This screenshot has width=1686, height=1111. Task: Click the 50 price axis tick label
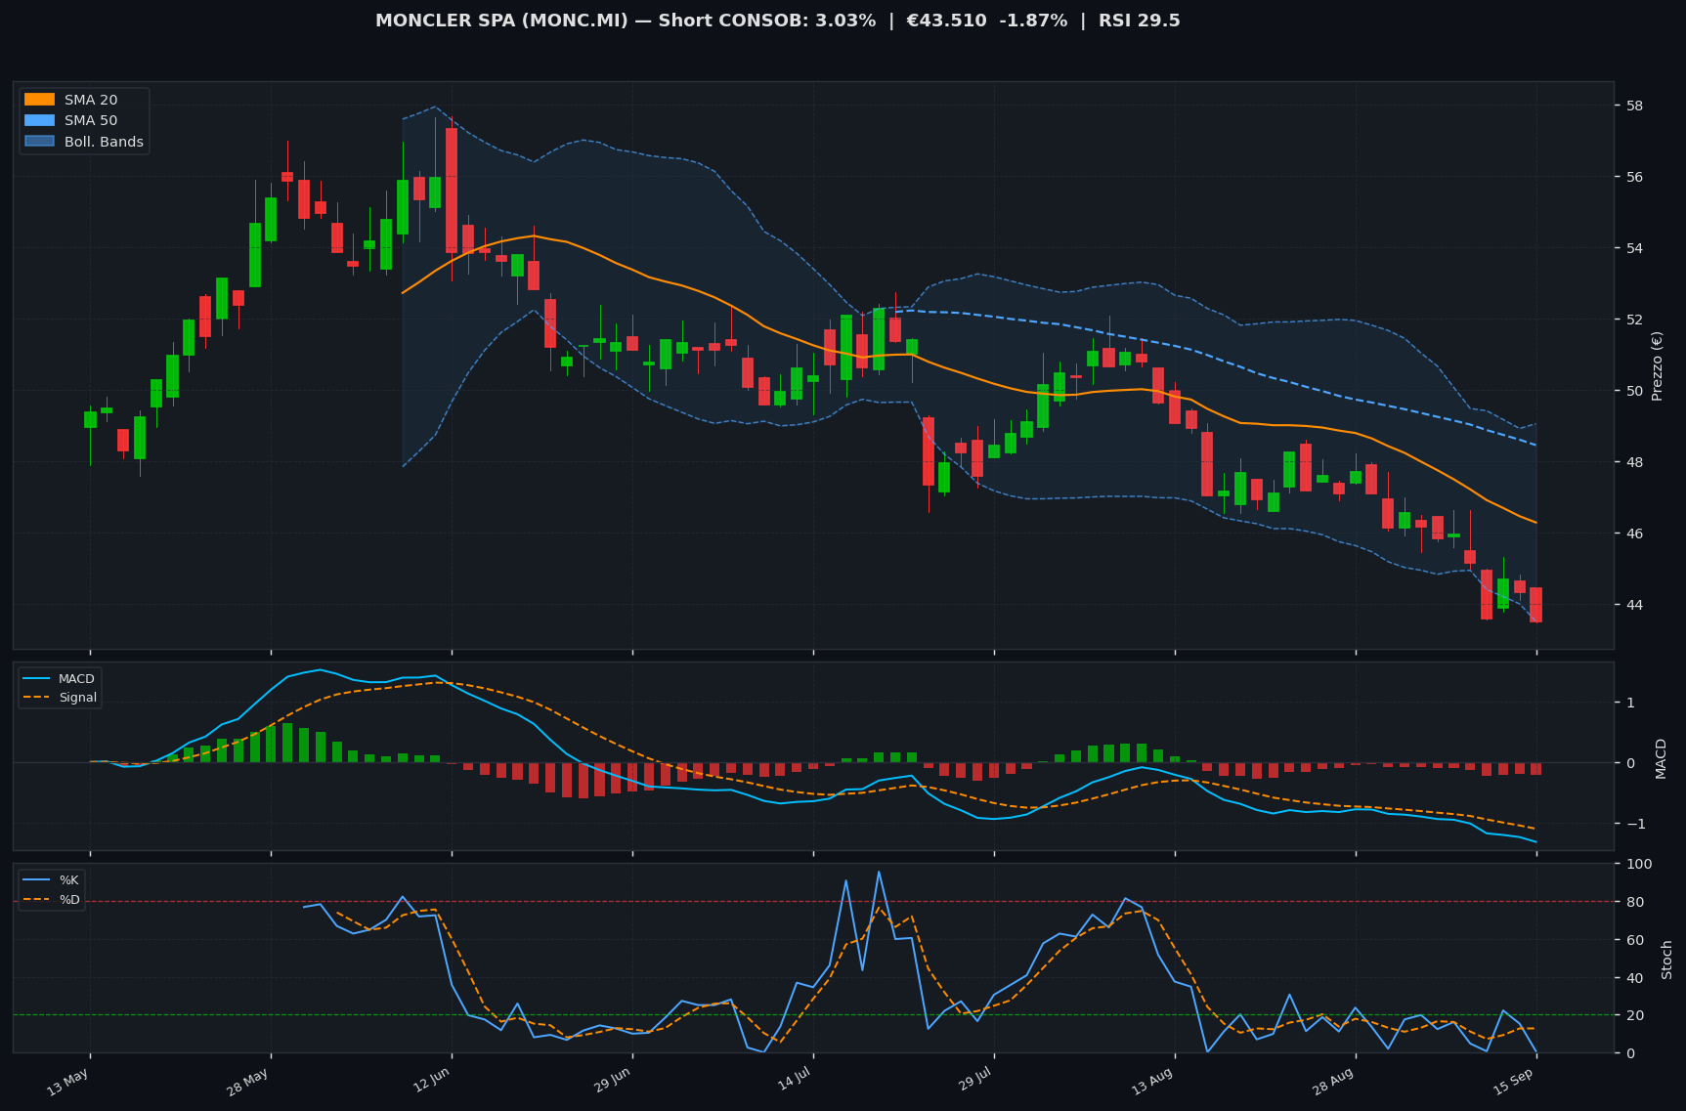tap(1634, 391)
